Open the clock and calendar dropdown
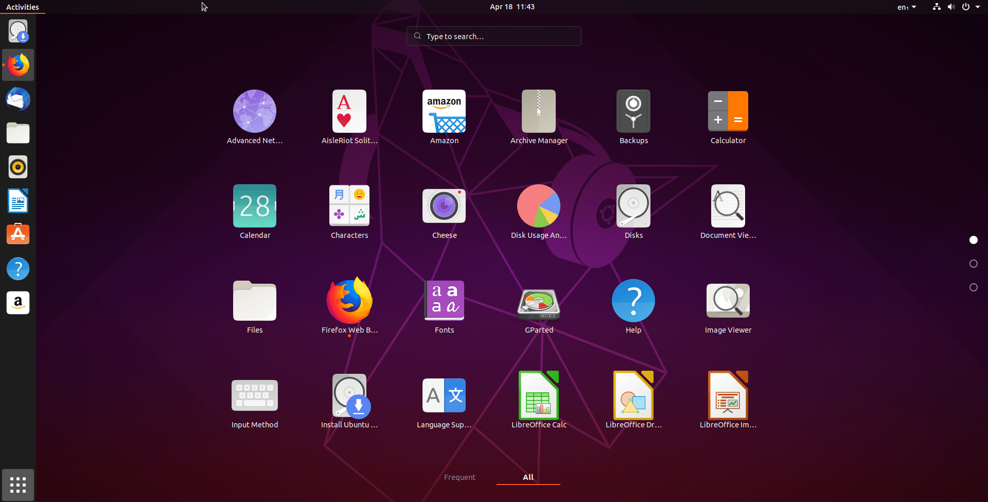This screenshot has width=988, height=502. tap(512, 7)
